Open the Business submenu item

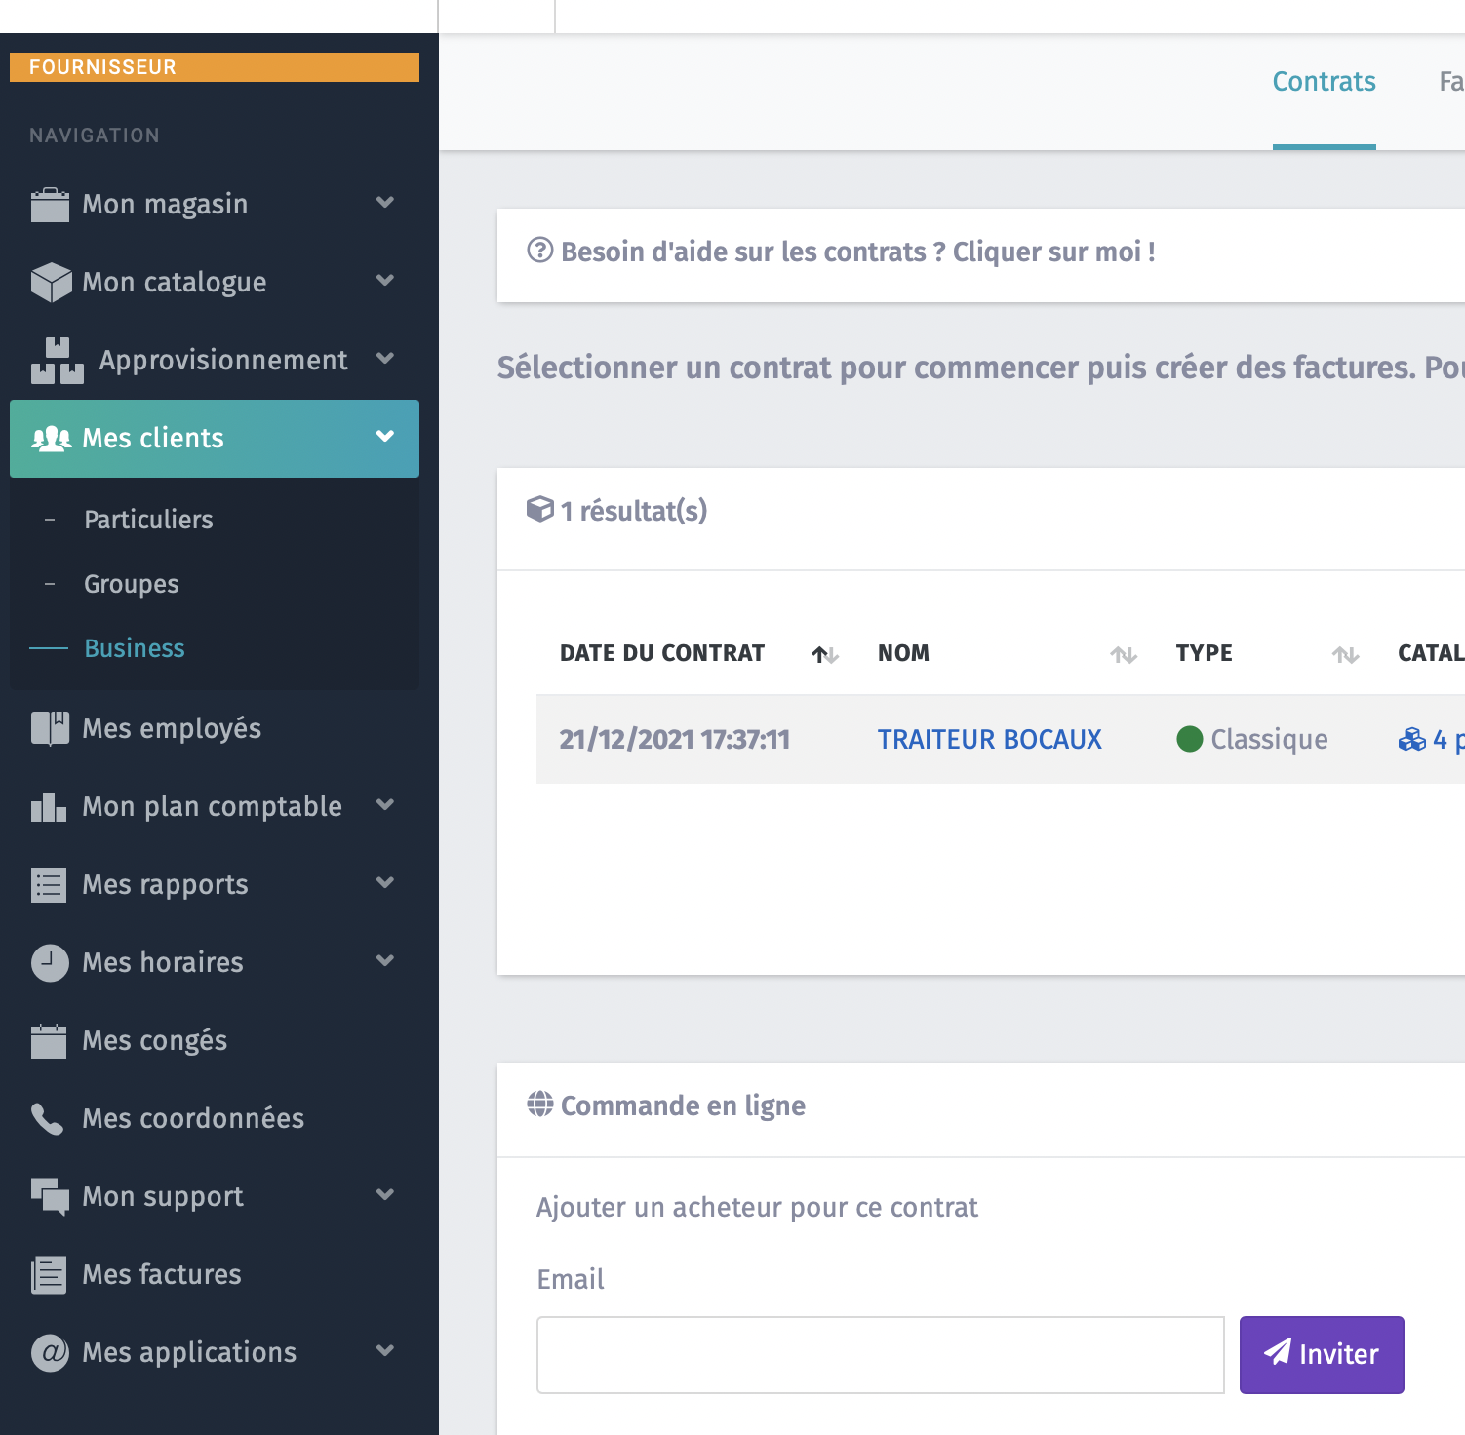point(135,648)
